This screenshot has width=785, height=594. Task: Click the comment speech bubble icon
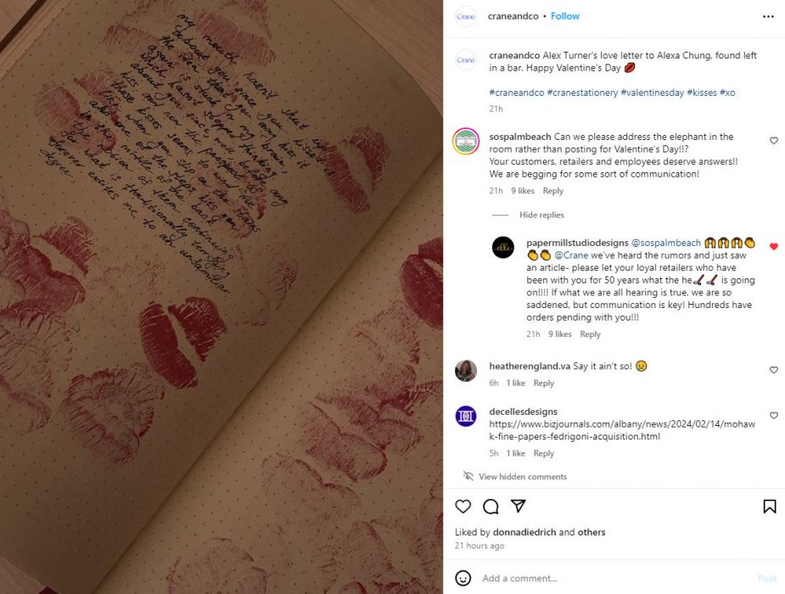(x=491, y=507)
